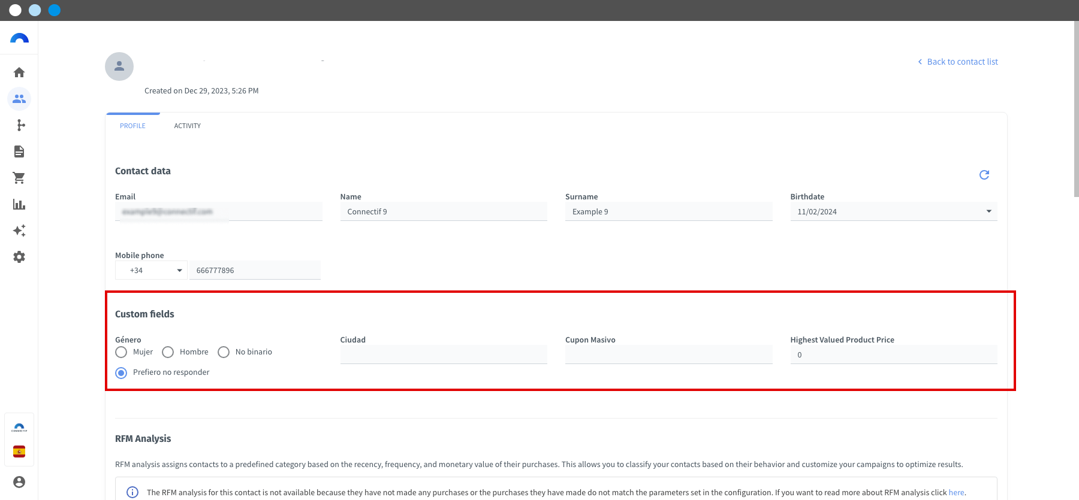Select Prefiero no responder option

click(x=121, y=372)
